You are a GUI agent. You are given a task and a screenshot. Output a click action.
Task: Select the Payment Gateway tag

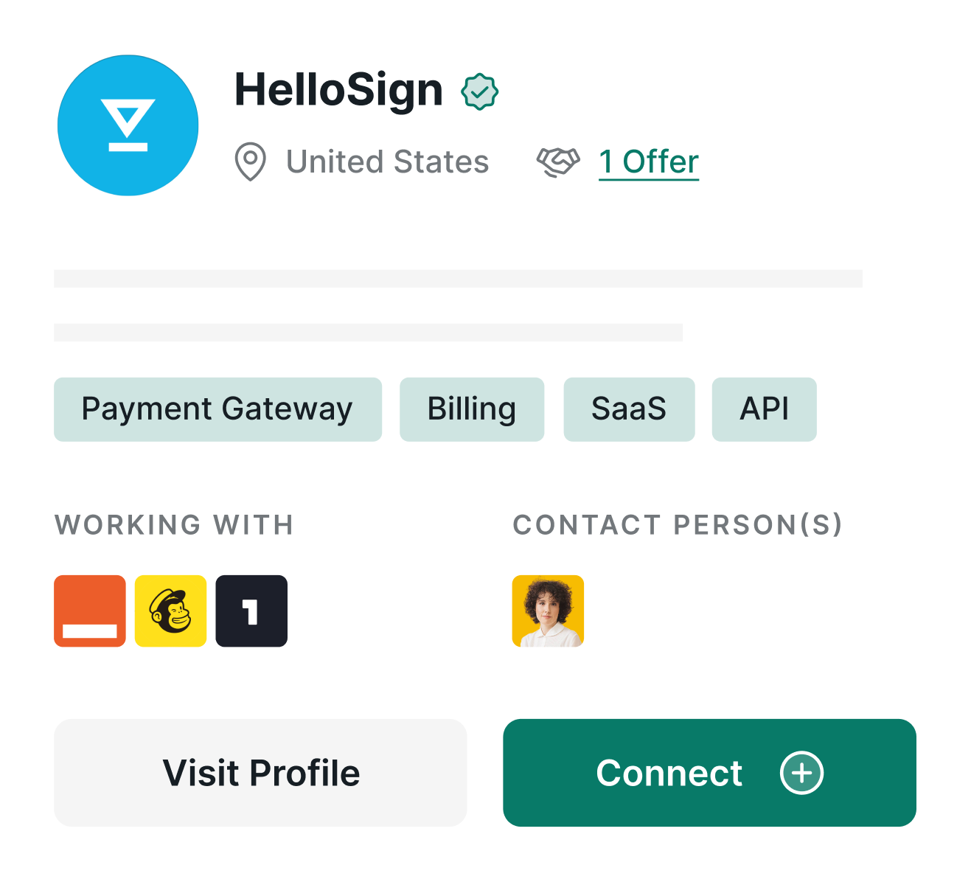217,409
